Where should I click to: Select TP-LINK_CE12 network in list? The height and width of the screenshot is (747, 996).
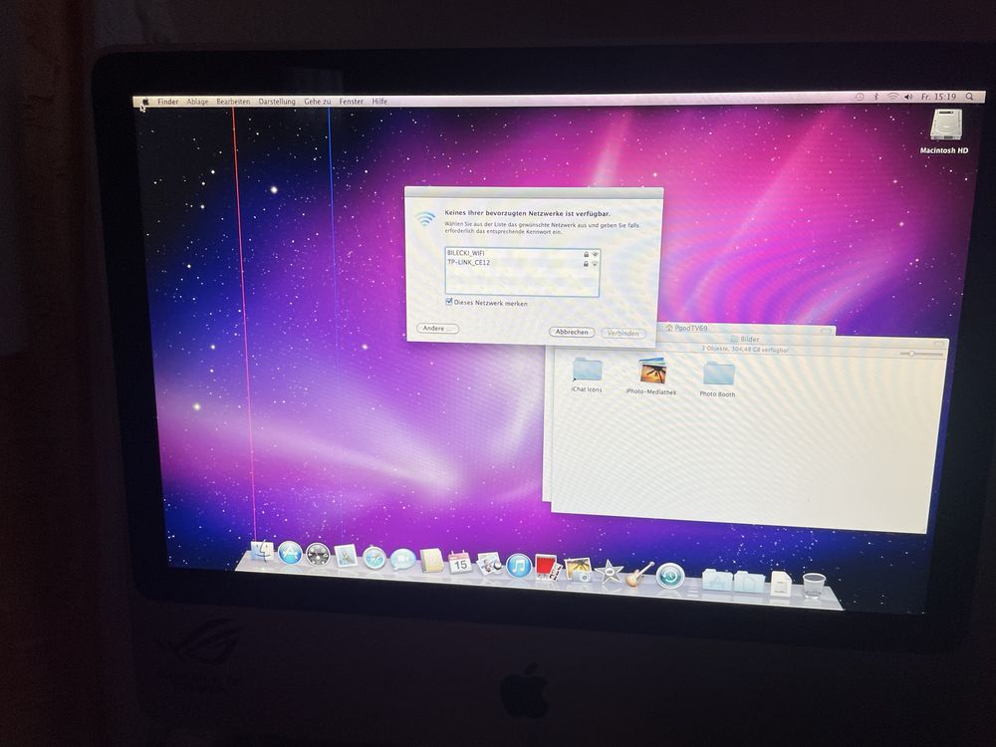click(522, 262)
